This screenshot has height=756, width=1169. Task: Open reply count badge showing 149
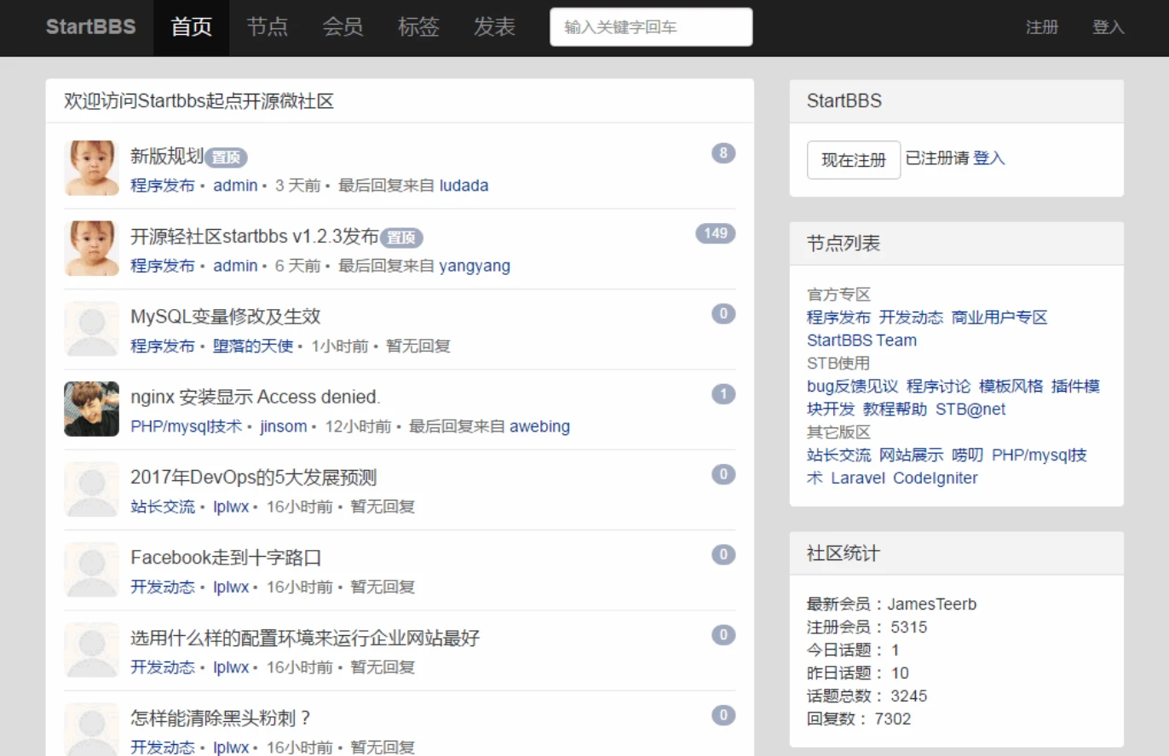[x=715, y=233]
